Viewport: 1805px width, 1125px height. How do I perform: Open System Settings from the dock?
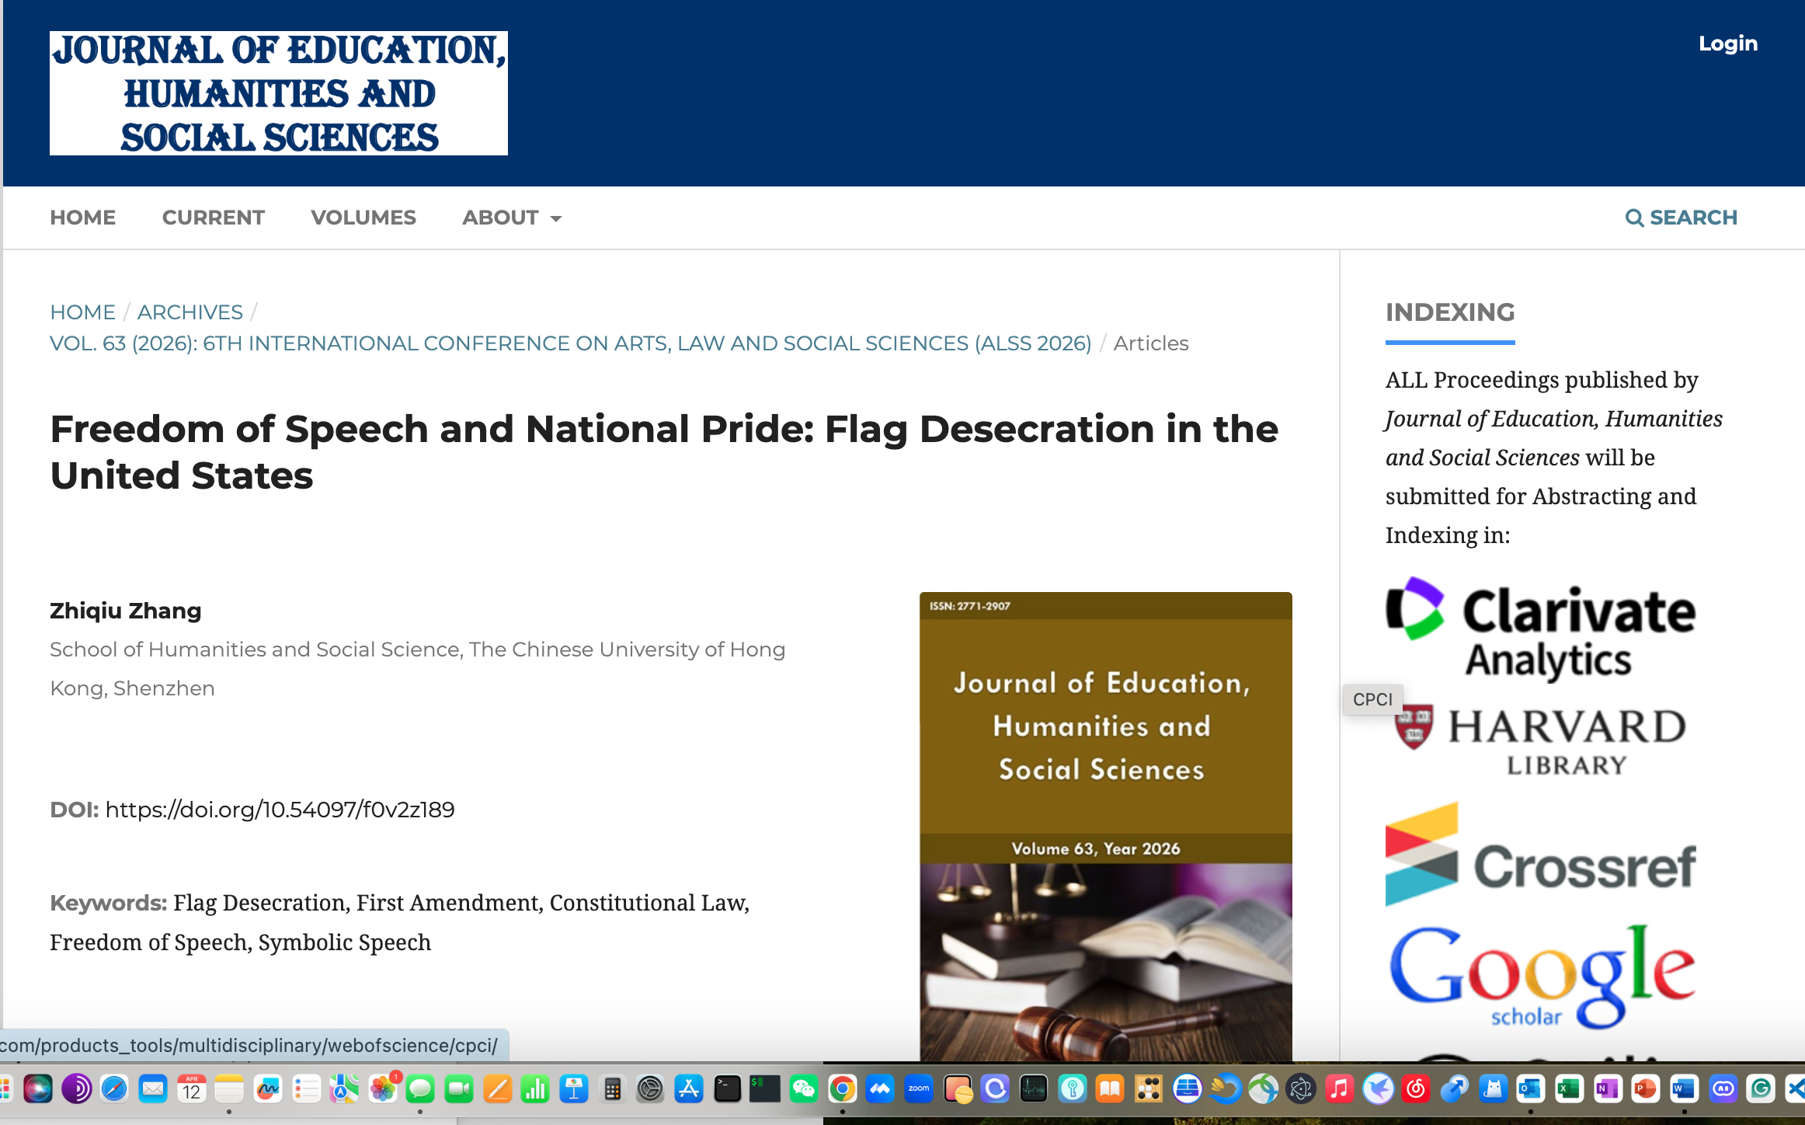pos(650,1089)
